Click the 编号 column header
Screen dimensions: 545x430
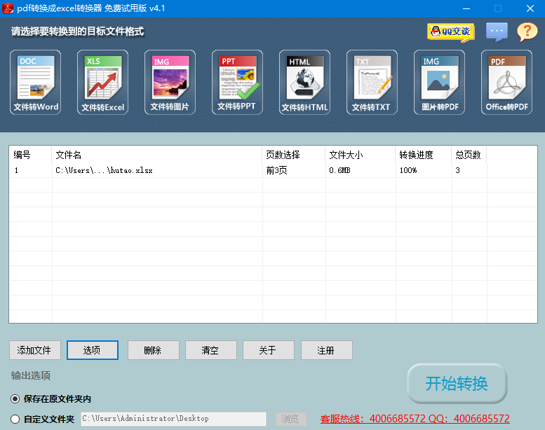click(31, 155)
